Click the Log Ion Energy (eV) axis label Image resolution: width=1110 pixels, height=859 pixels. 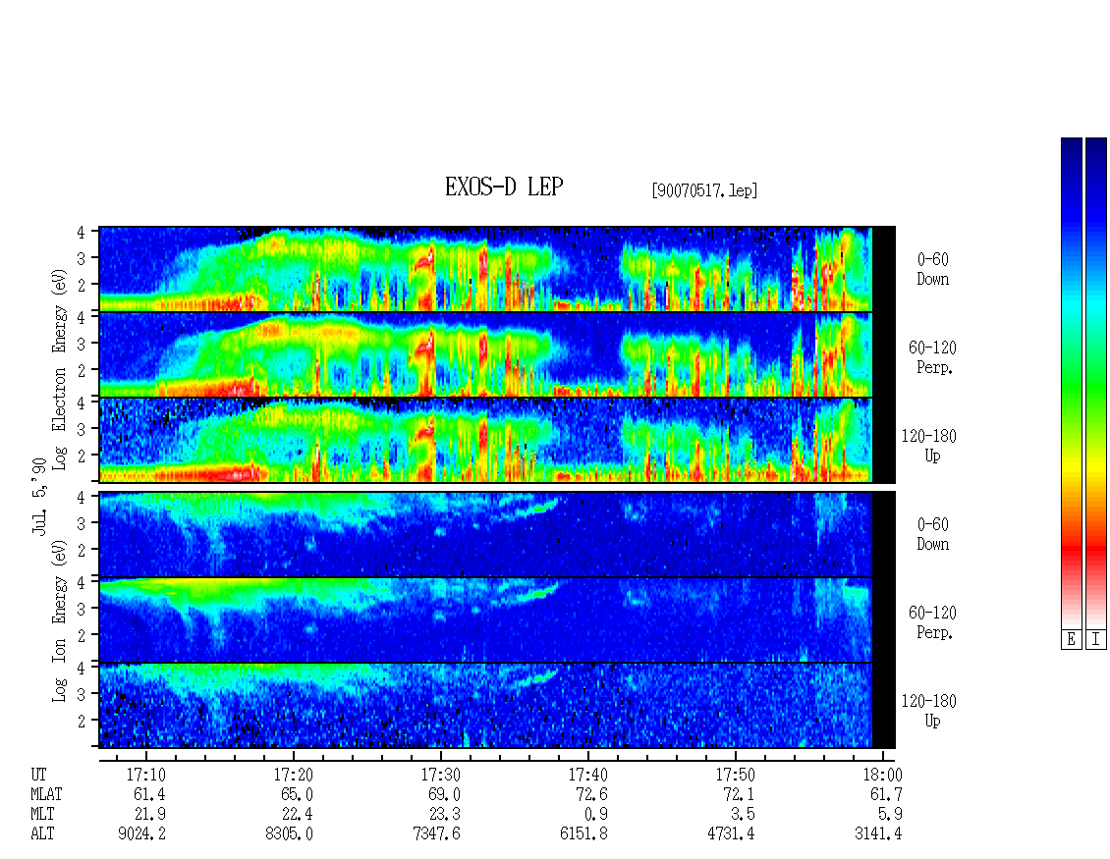(59, 621)
